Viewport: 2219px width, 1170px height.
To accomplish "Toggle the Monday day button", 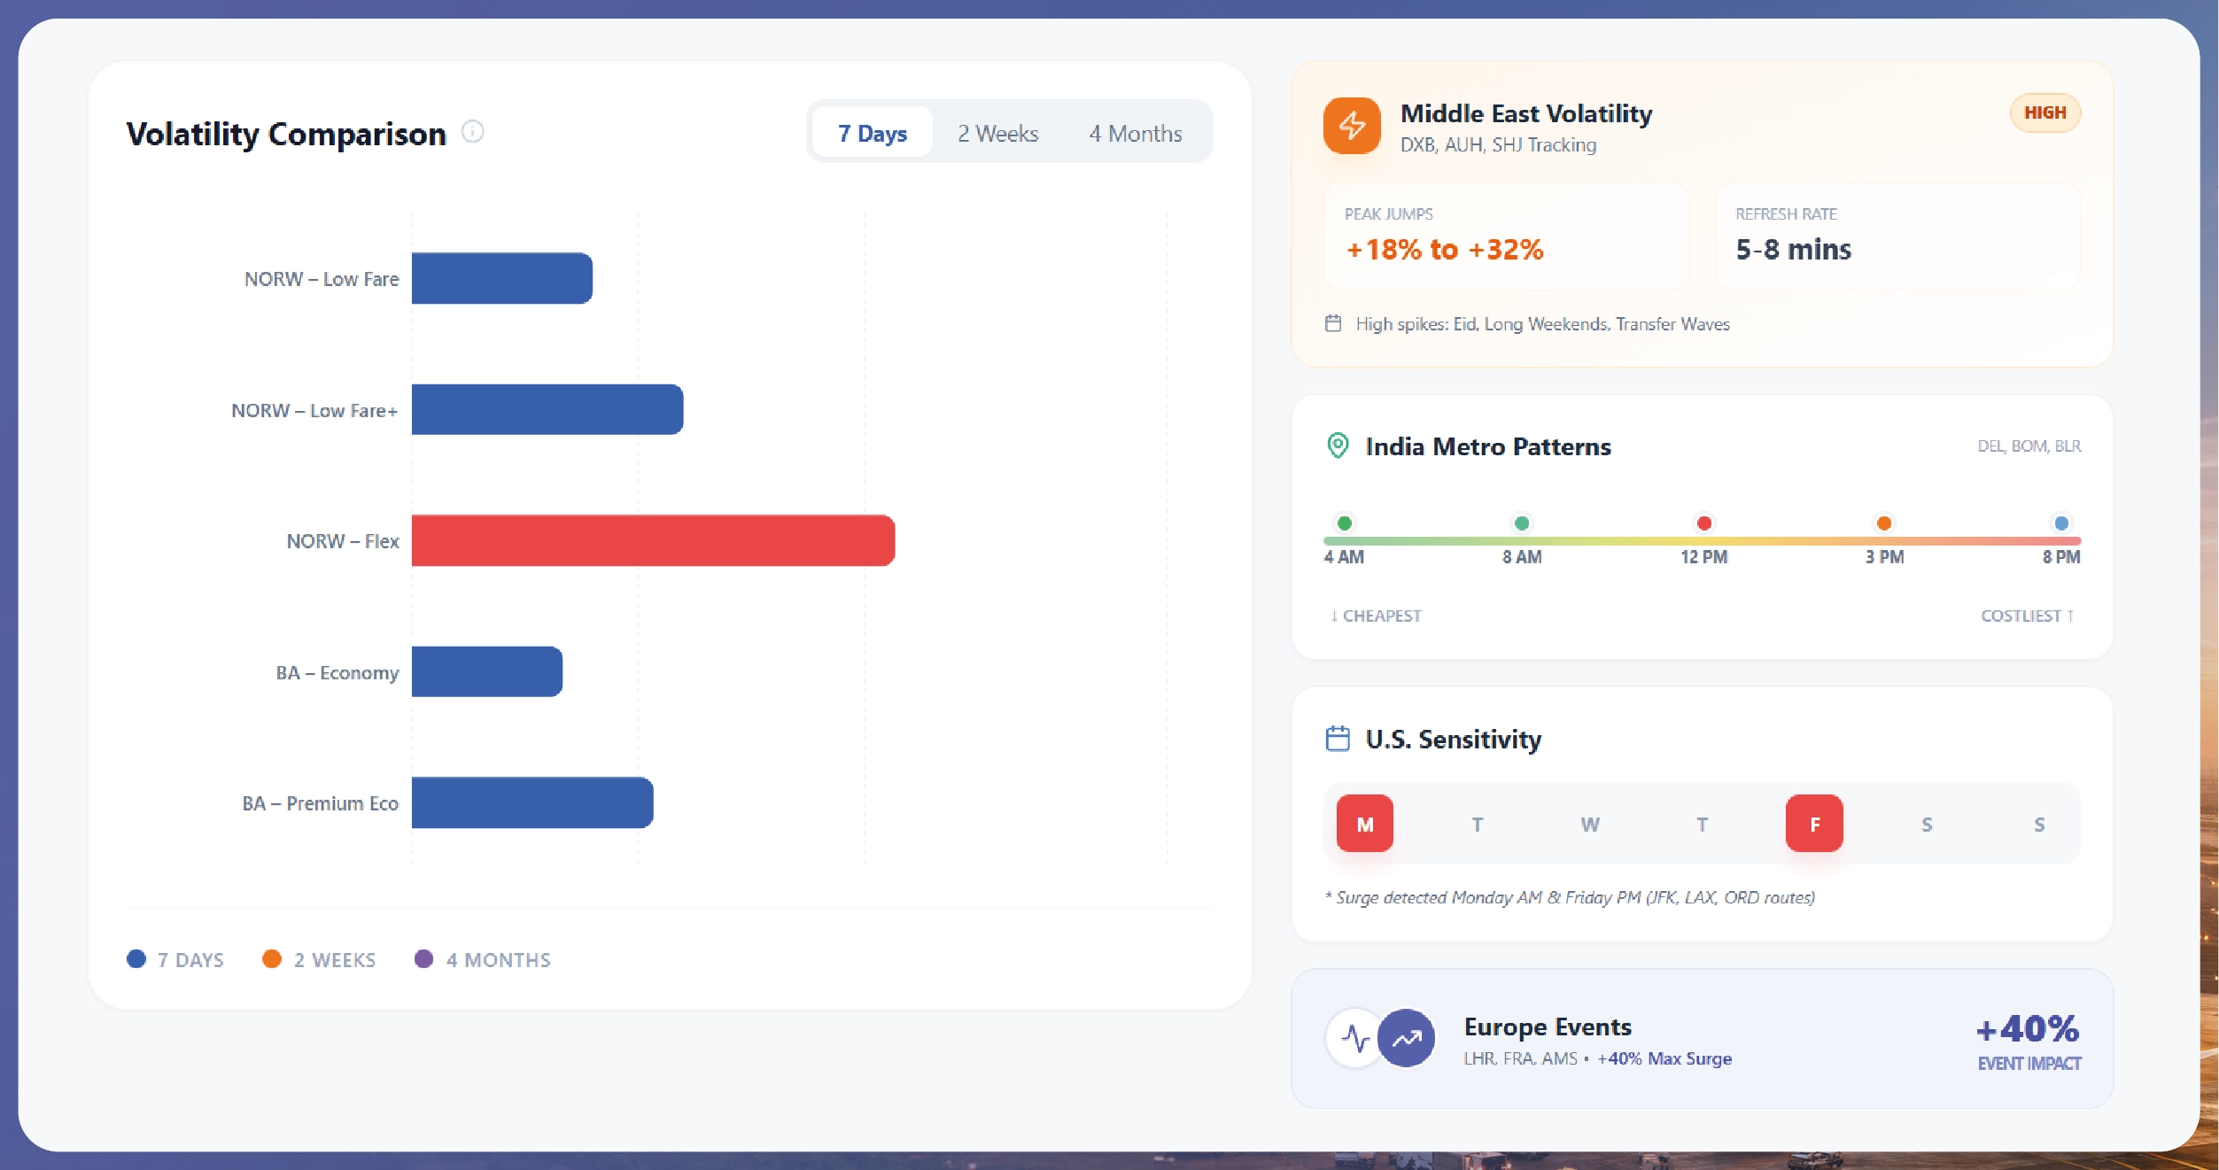I will click(1364, 824).
